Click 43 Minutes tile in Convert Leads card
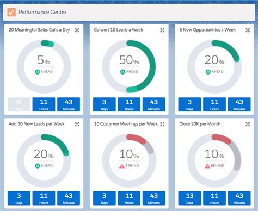 point(154,104)
